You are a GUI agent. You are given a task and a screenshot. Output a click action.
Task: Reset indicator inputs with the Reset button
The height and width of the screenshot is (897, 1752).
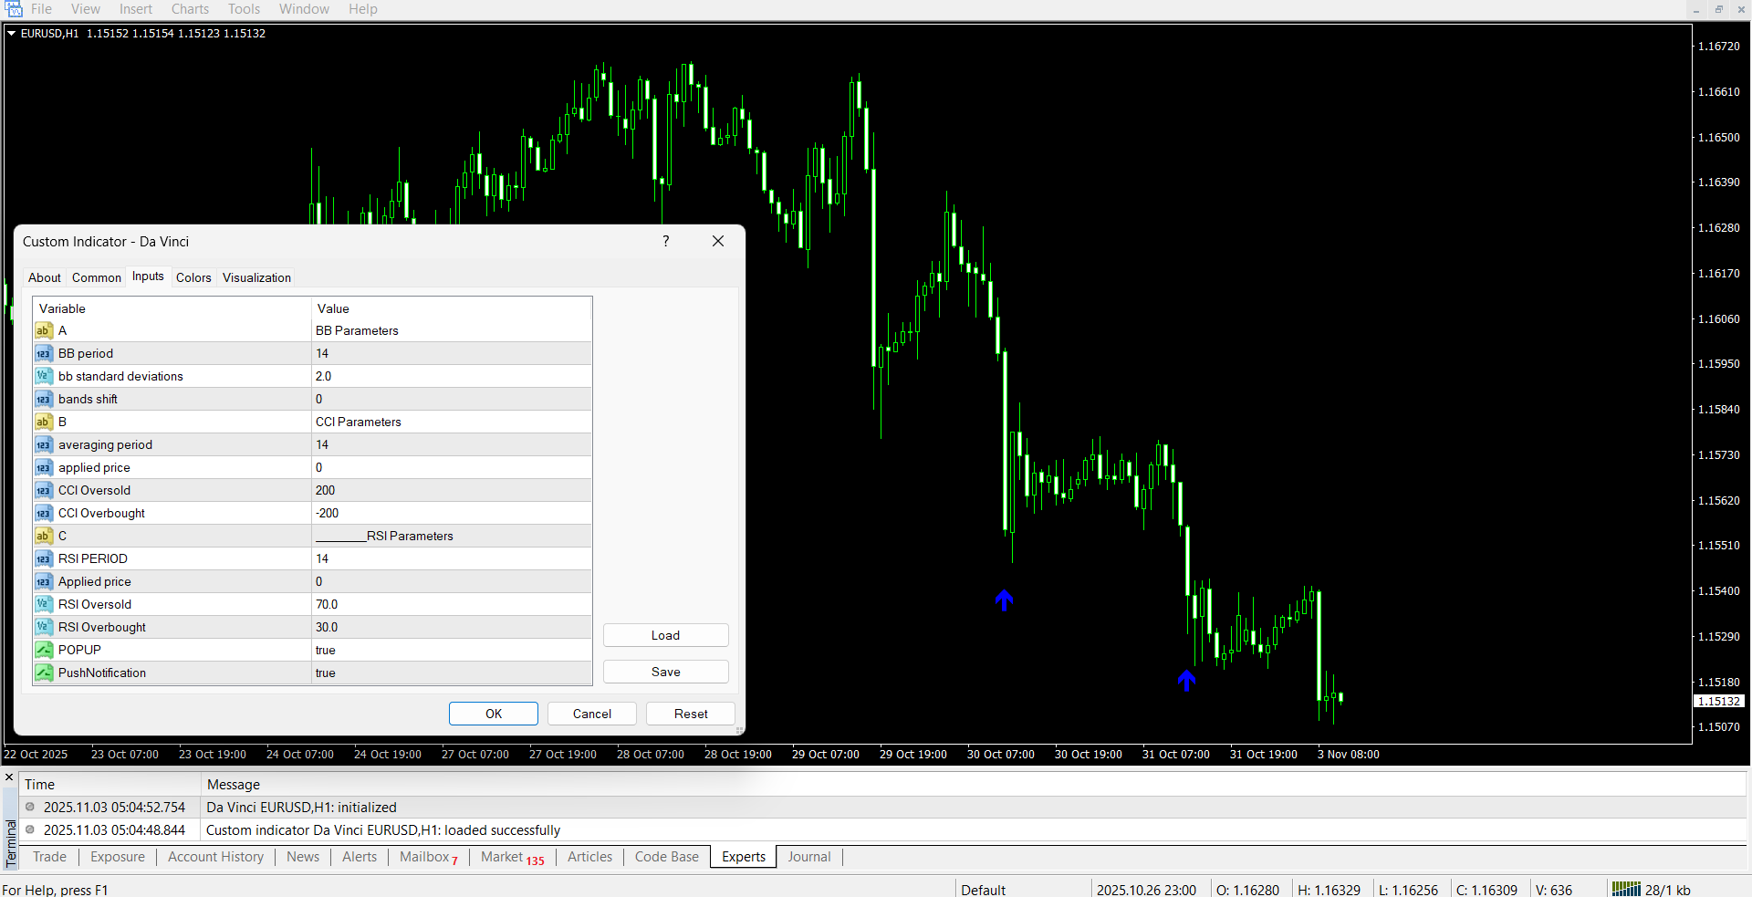690,714
